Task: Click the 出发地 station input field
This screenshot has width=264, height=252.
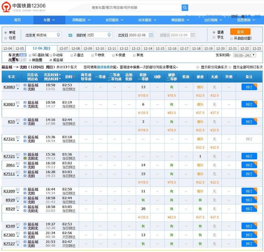Action: (x=48, y=35)
